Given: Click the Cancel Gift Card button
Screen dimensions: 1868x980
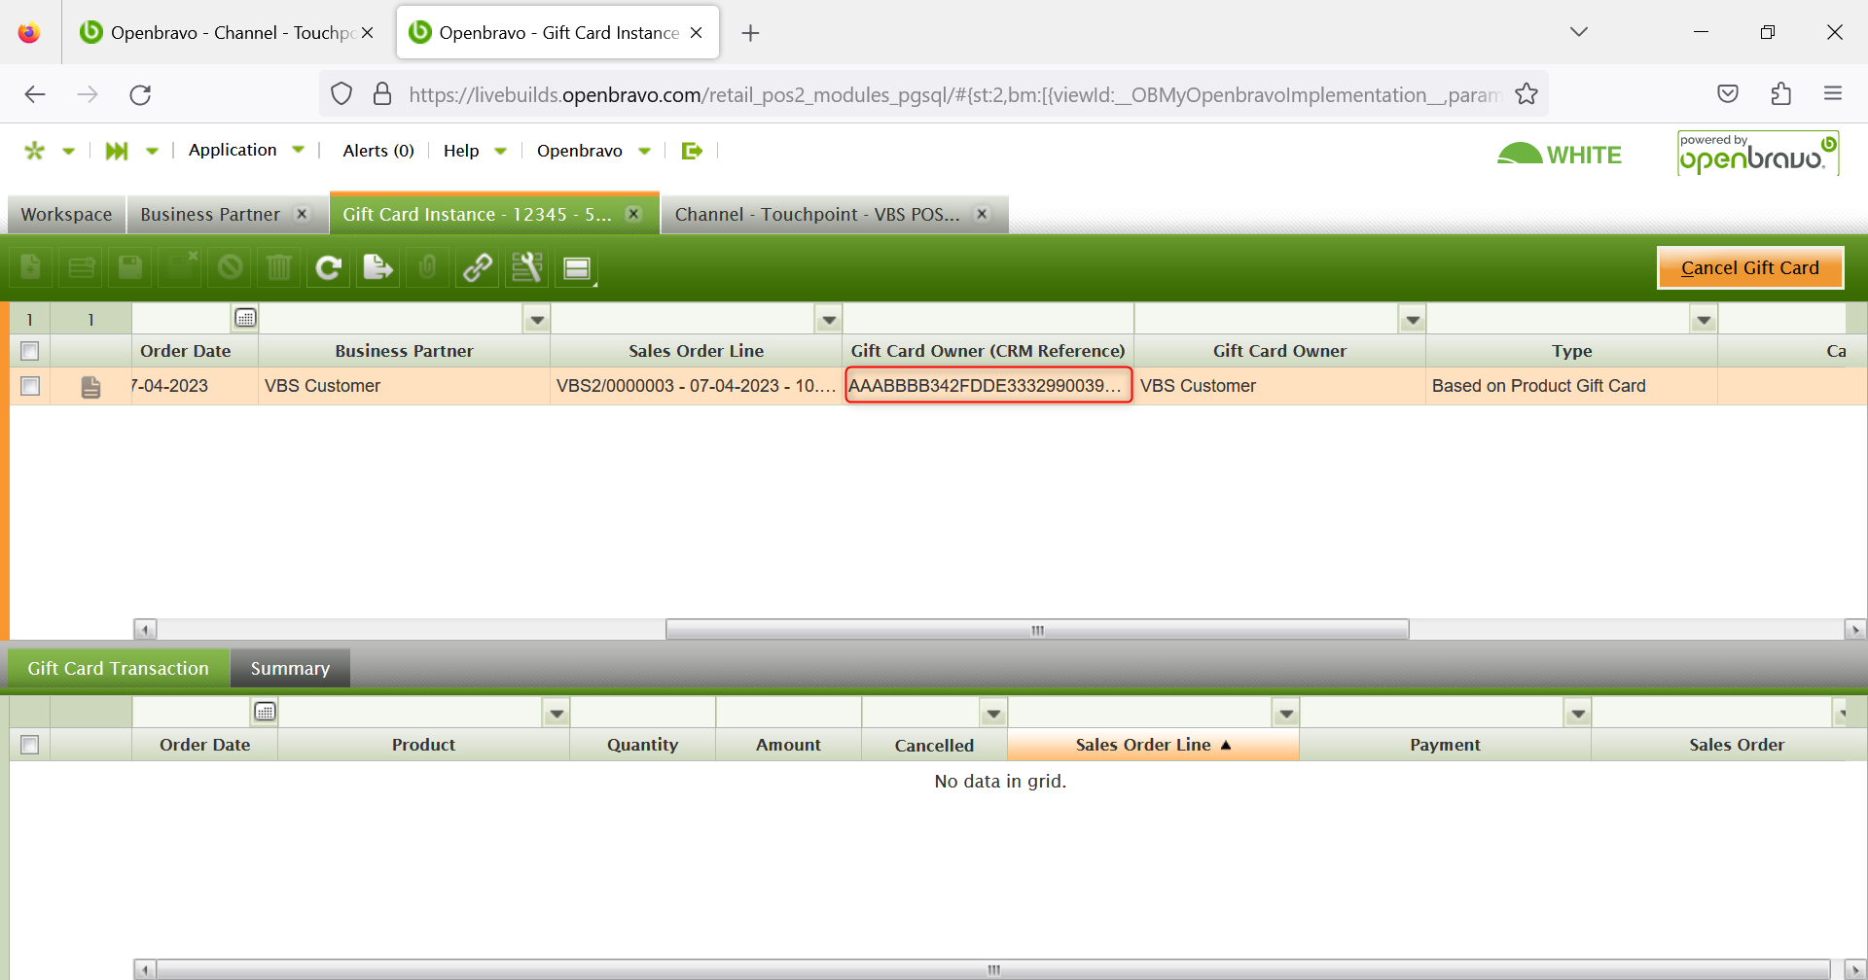Looking at the screenshot, I should [1749, 268].
